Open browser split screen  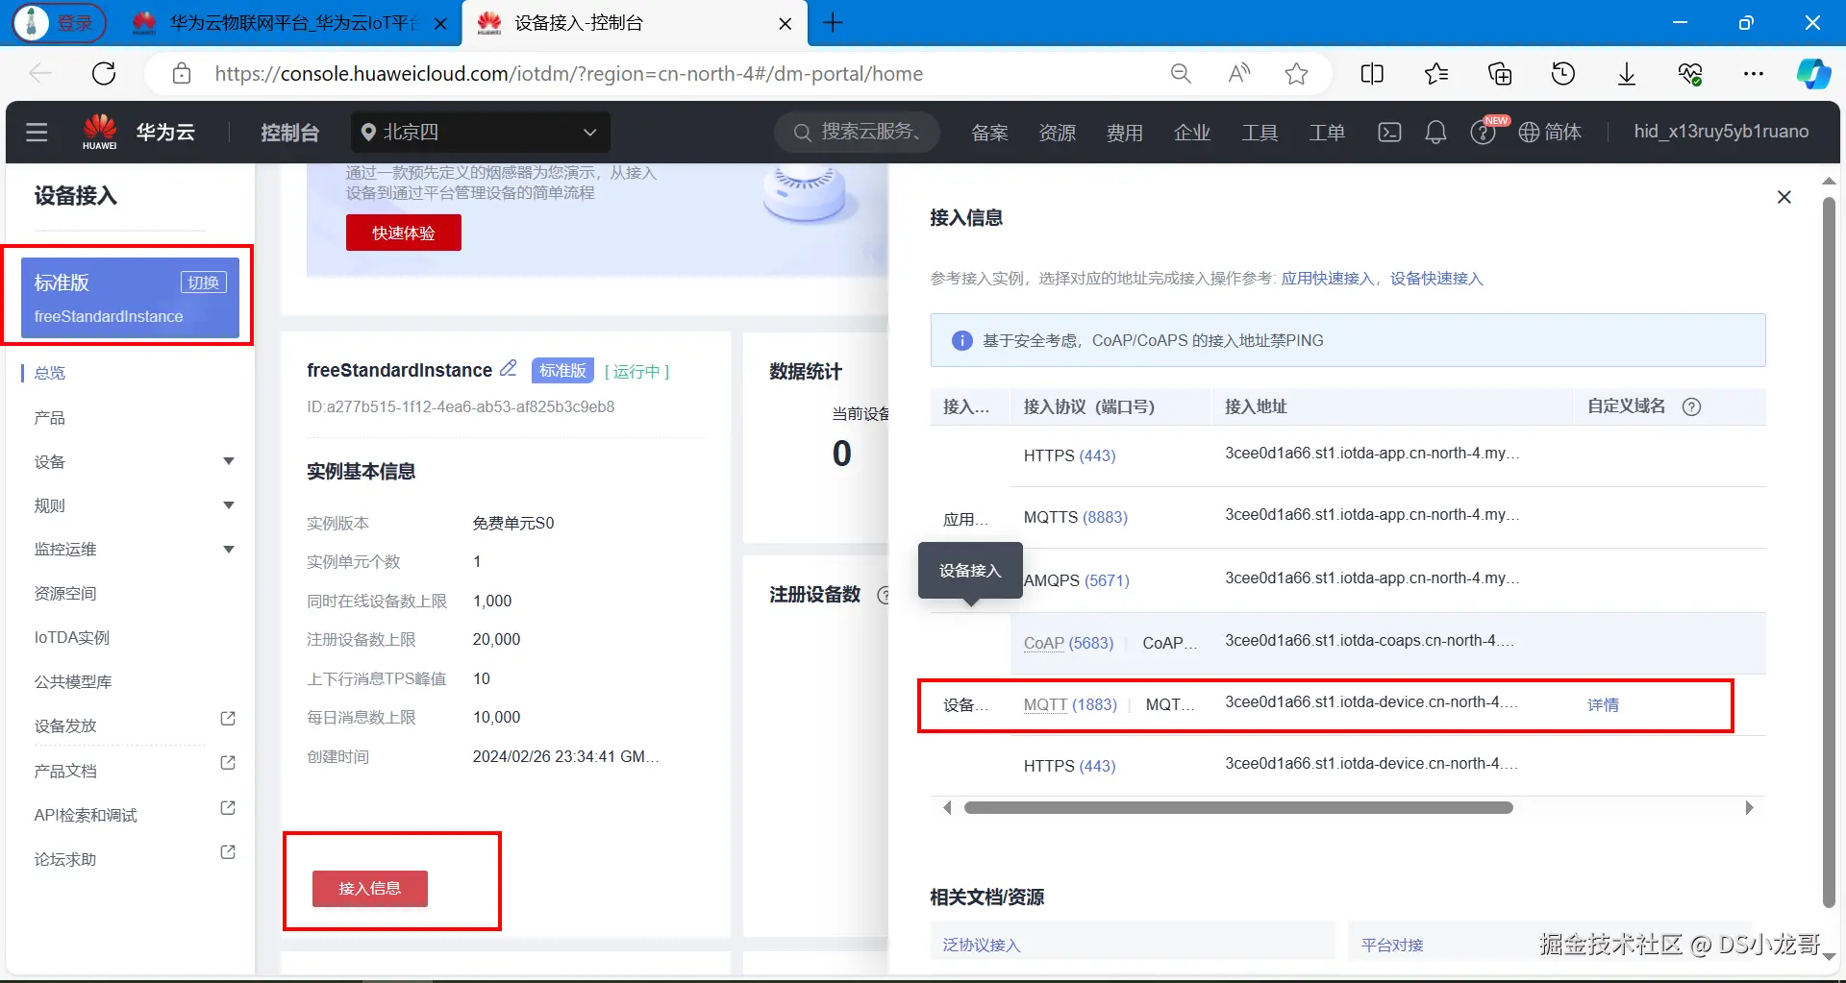[1372, 73]
